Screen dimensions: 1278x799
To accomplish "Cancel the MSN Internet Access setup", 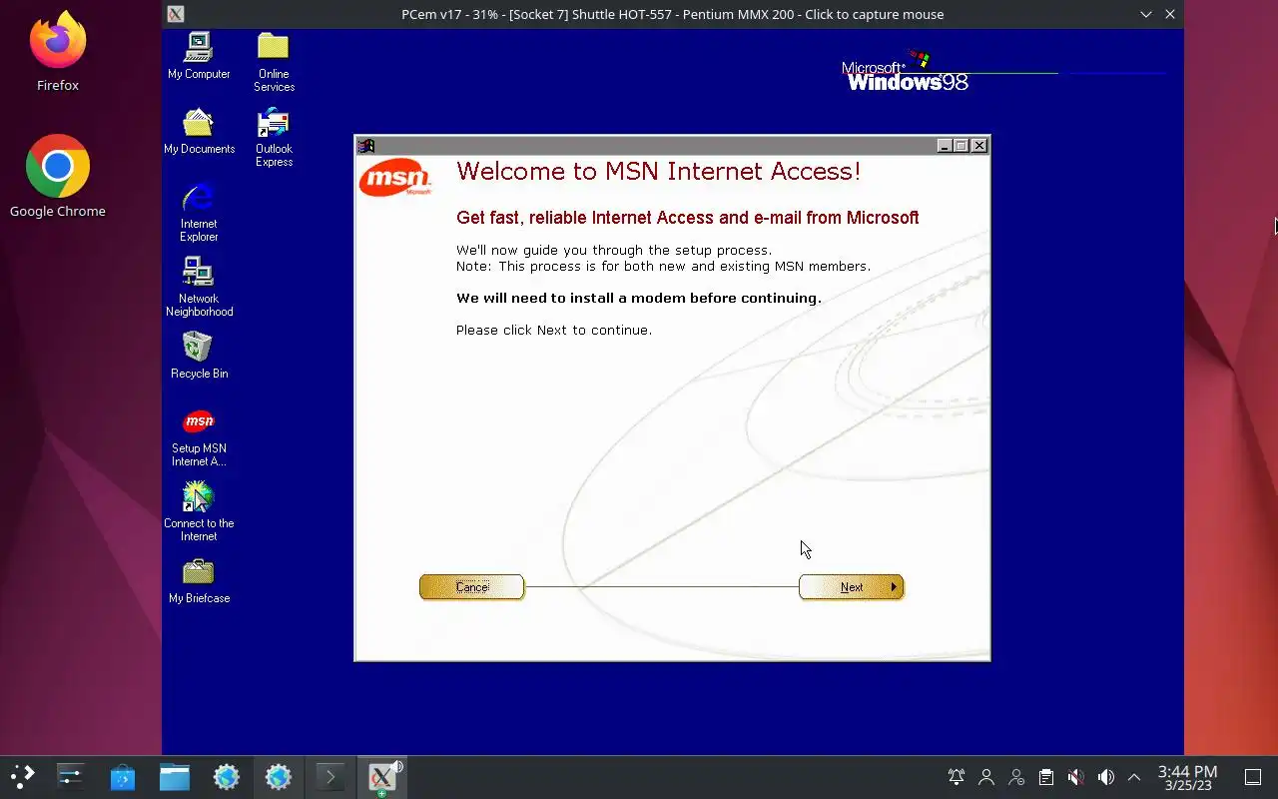I will point(471,587).
